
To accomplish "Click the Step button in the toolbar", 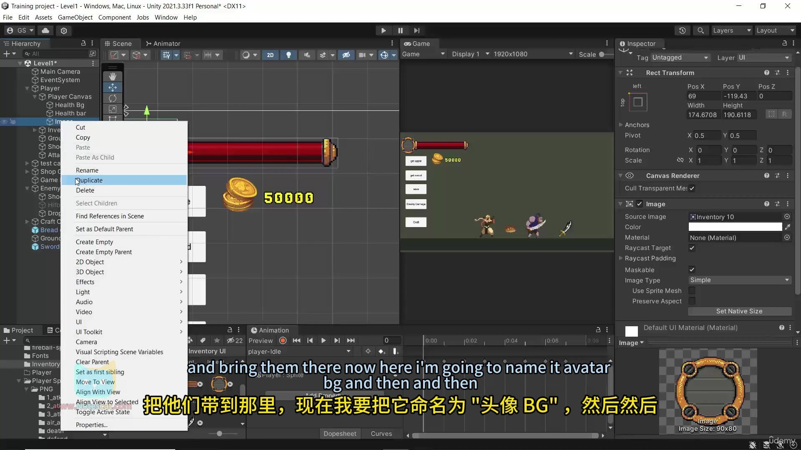I will coord(416,30).
